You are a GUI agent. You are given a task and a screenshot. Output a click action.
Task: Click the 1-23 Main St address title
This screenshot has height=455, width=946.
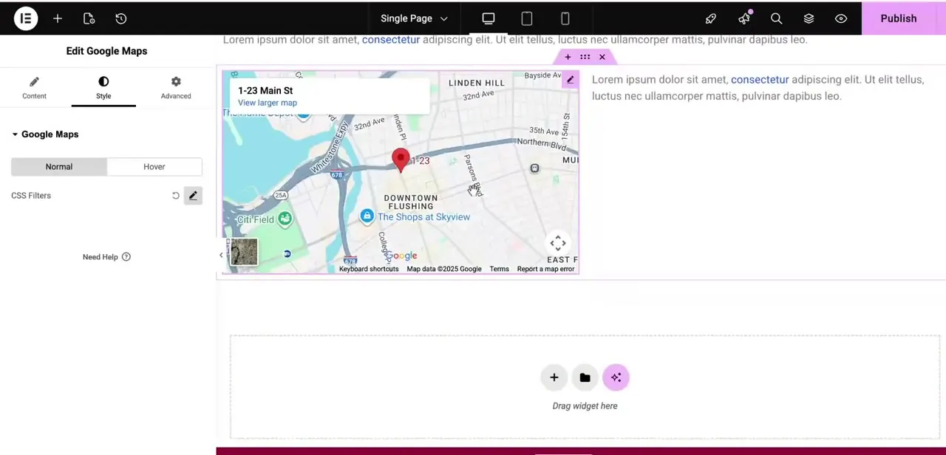[265, 90]
